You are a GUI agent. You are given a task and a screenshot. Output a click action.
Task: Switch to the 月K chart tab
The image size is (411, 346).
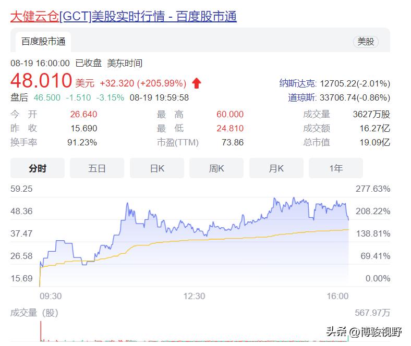point(276,168)
